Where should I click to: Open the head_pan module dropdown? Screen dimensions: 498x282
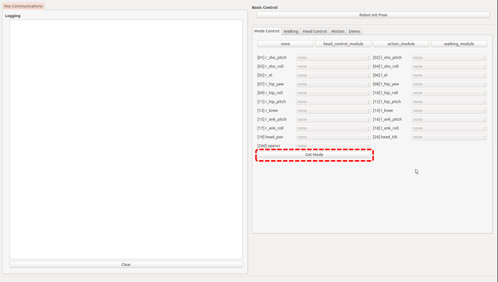[x=333, y=137]
